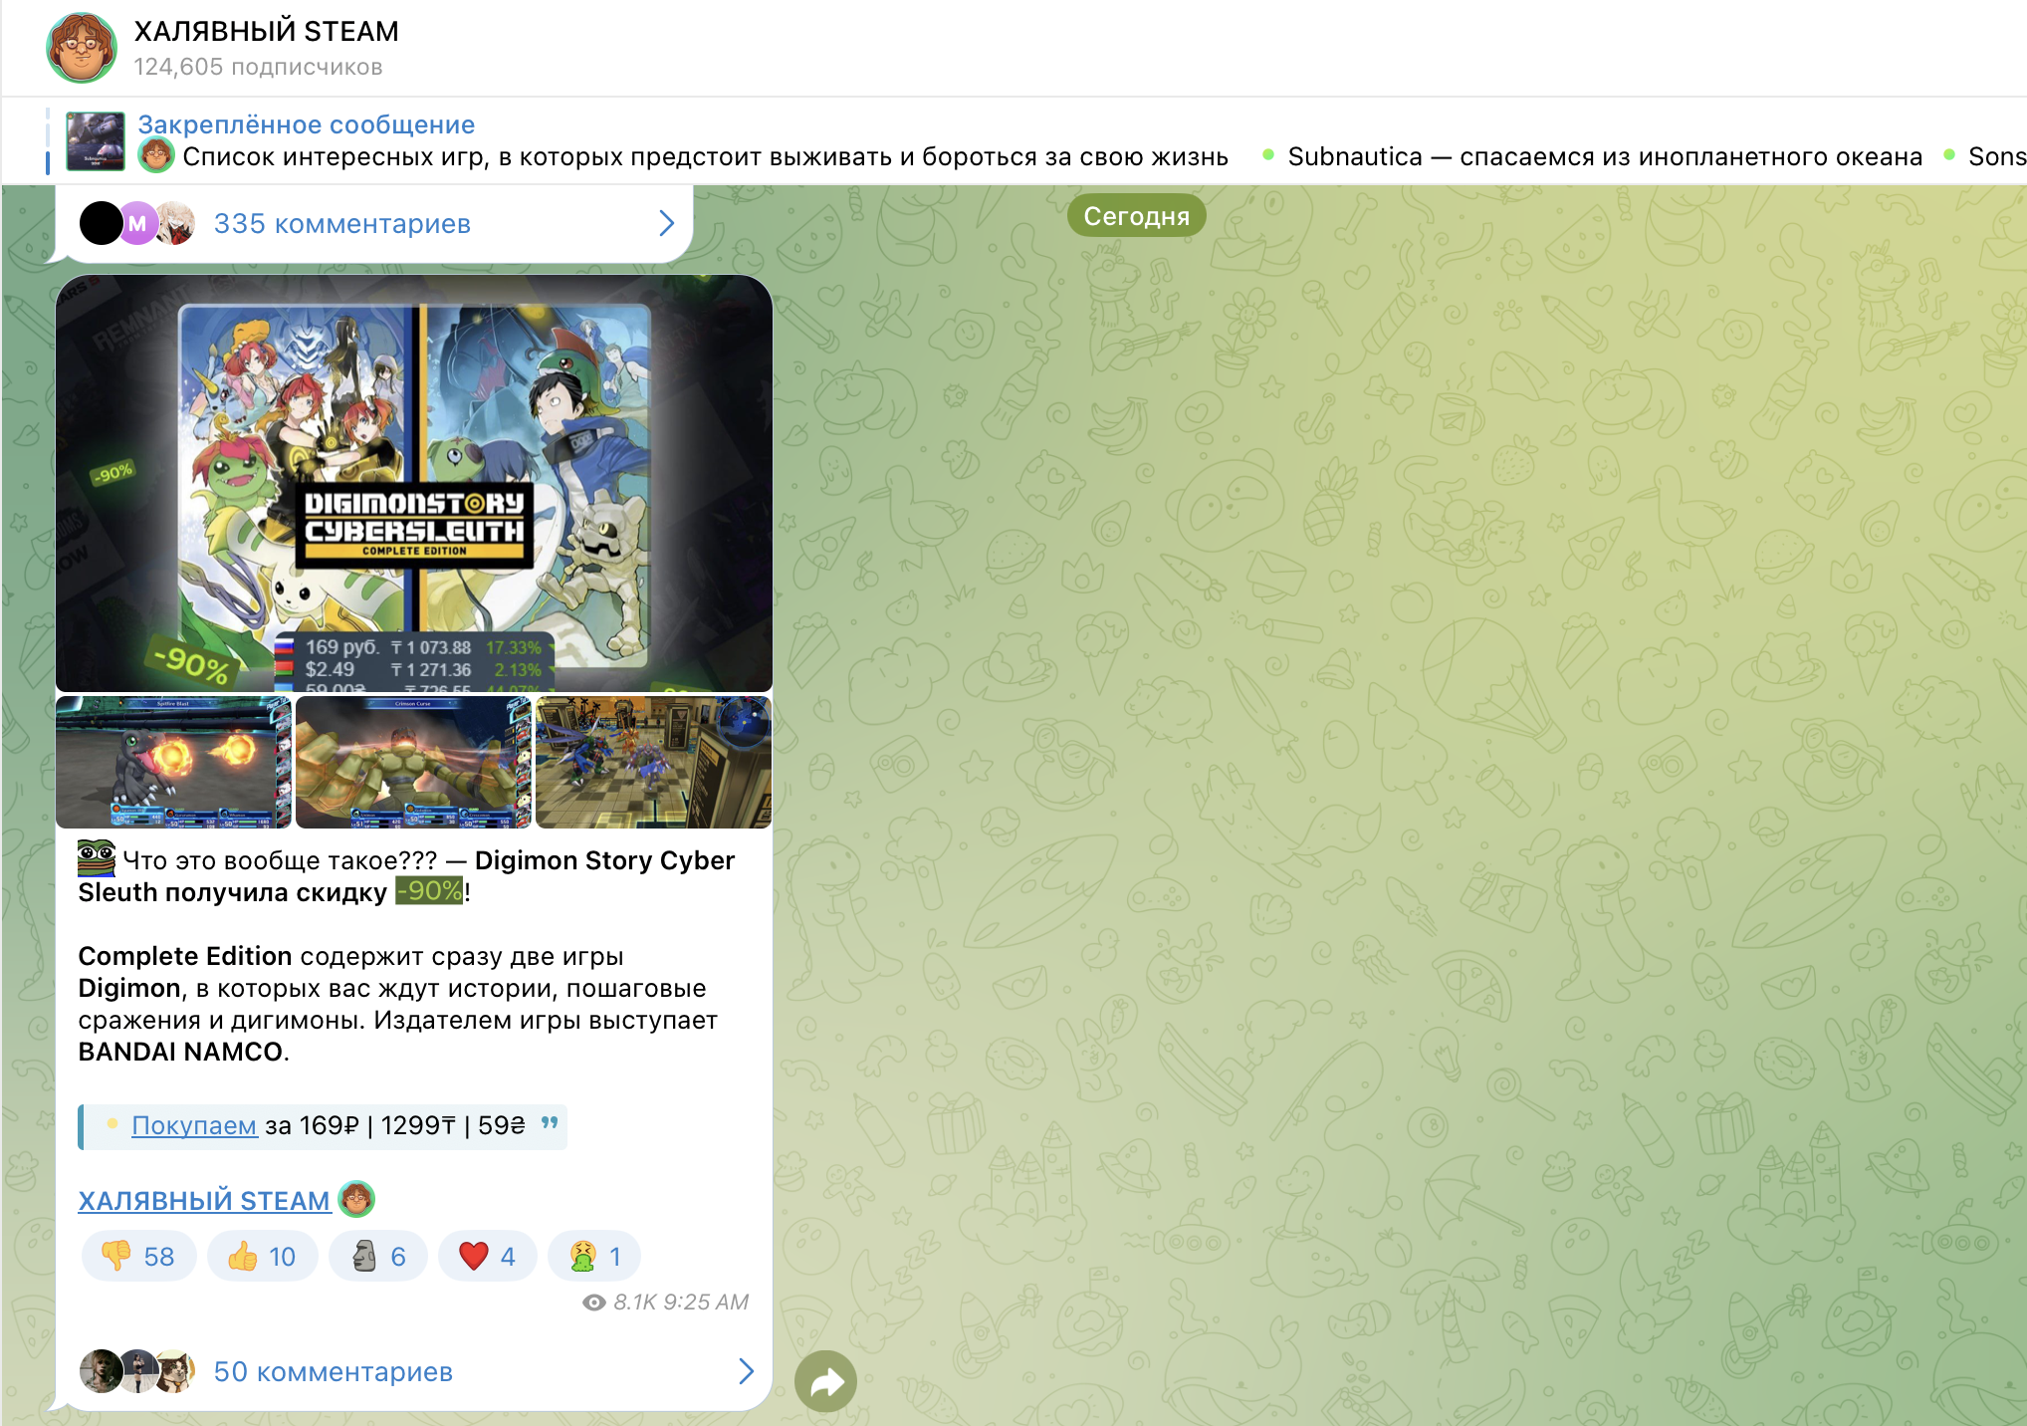This screenshot has width=2027, height=1426.
Task: Open the golem battle screenshot thumbnail
Action: click(x=413, y=762)
